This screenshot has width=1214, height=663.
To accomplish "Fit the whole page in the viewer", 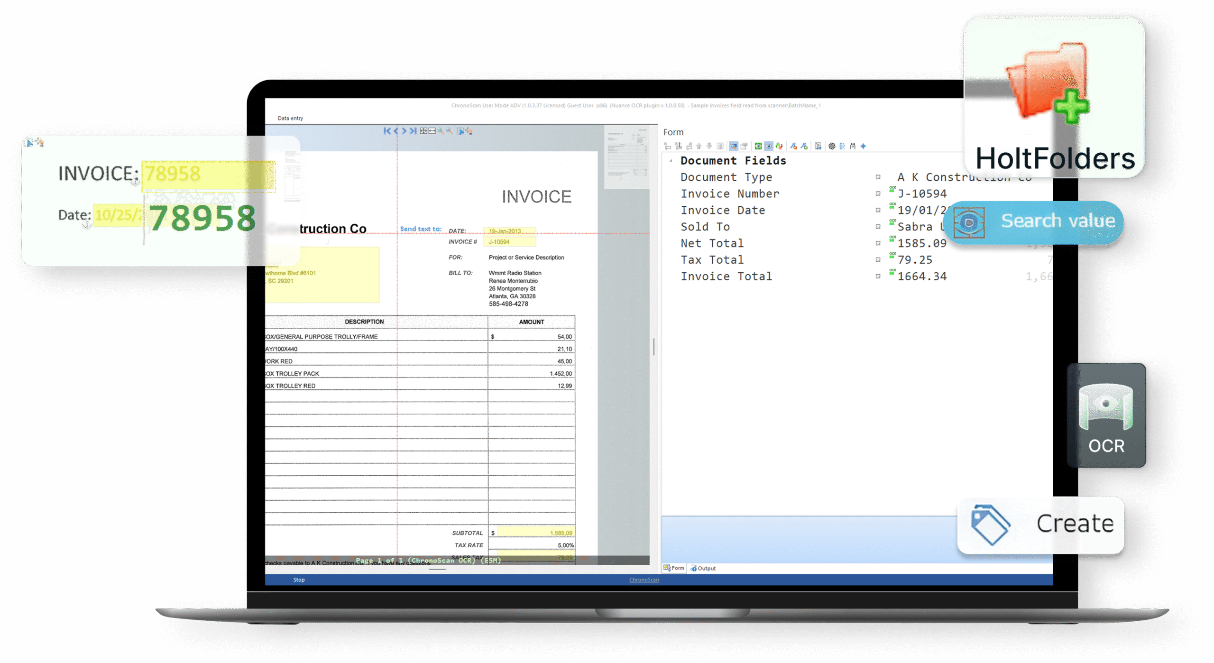I will coord(423,131).
